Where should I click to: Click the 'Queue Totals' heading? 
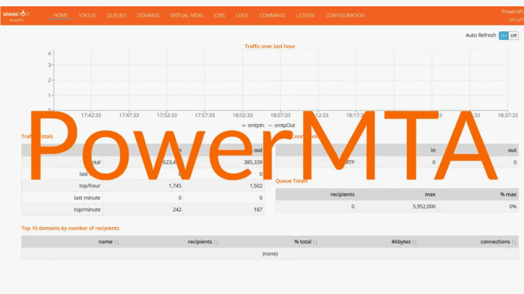point(291,181)
